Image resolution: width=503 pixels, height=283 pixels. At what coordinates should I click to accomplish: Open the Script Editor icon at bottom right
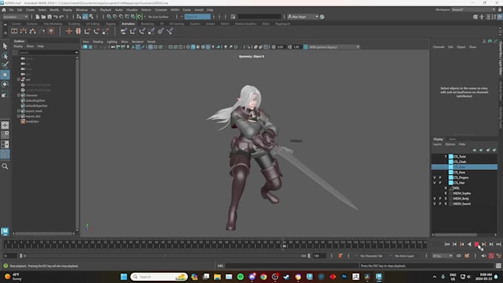click(498, 266)
